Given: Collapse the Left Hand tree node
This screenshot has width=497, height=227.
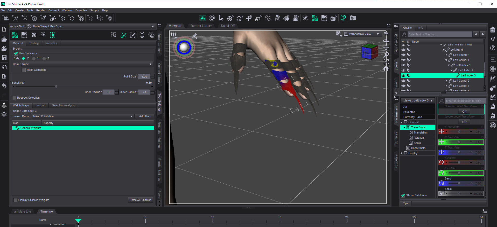Looking at the screenshot, I should pyautogui.click(x=444, y=50).
